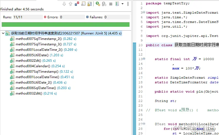The height and width of the screenshot is (135, 219).
Task: Select test suite icon next to 获取当前日期时间字符串速度测试
Action: [x=8, y=33]
